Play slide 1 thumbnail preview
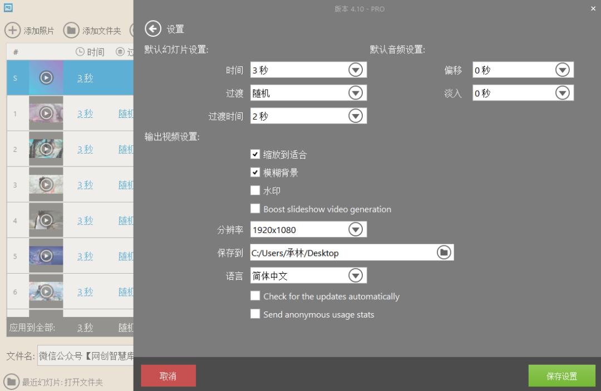Image resolution: width=601 pixels, height=391 pixels. (x=46, y=113)
